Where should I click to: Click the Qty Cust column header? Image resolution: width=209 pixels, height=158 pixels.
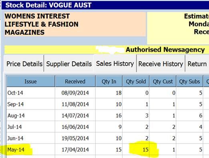click(163, 81)
